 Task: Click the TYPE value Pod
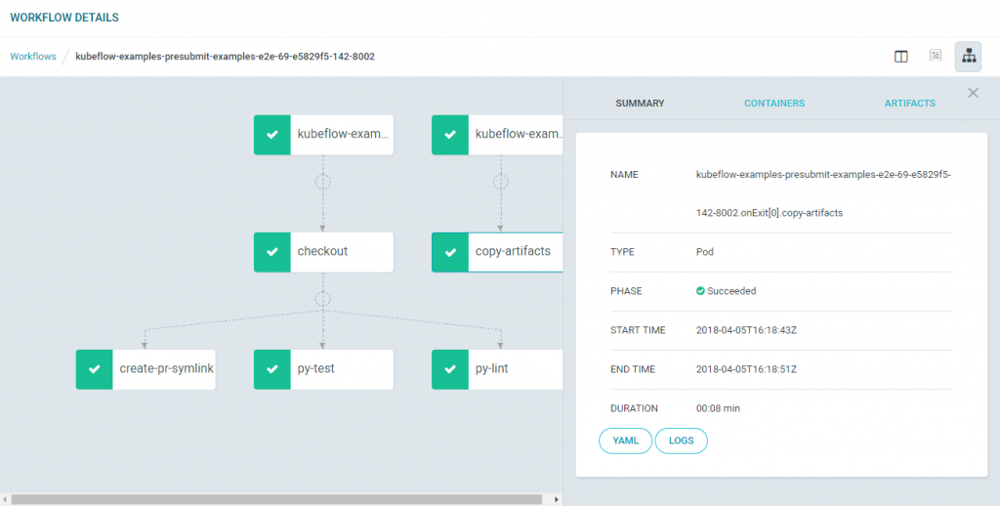click(705, 252)
